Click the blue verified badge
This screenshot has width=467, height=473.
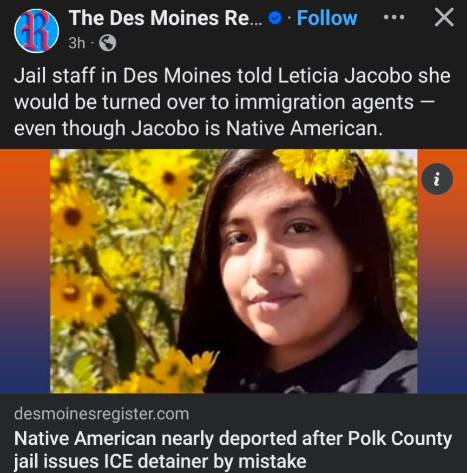(275, 18)
